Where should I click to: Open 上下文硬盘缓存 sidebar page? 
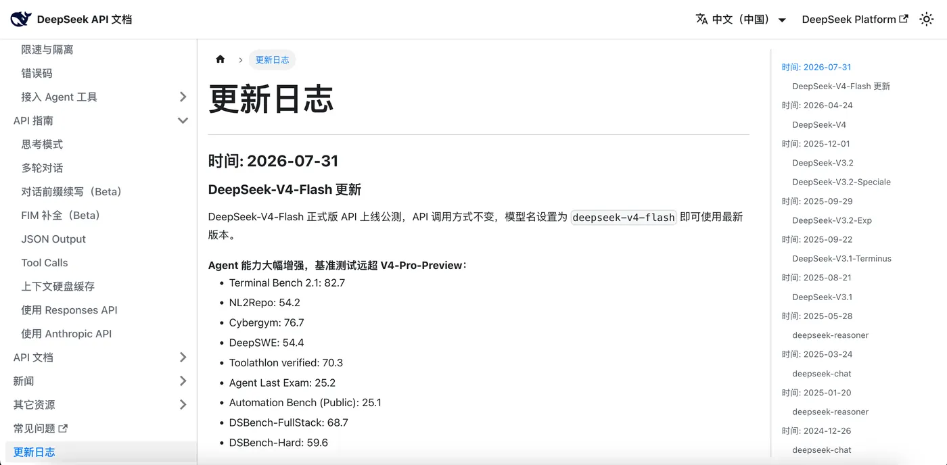(x=58, y=286)
